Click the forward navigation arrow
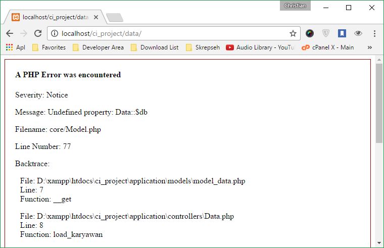 [x=24, y=33]
